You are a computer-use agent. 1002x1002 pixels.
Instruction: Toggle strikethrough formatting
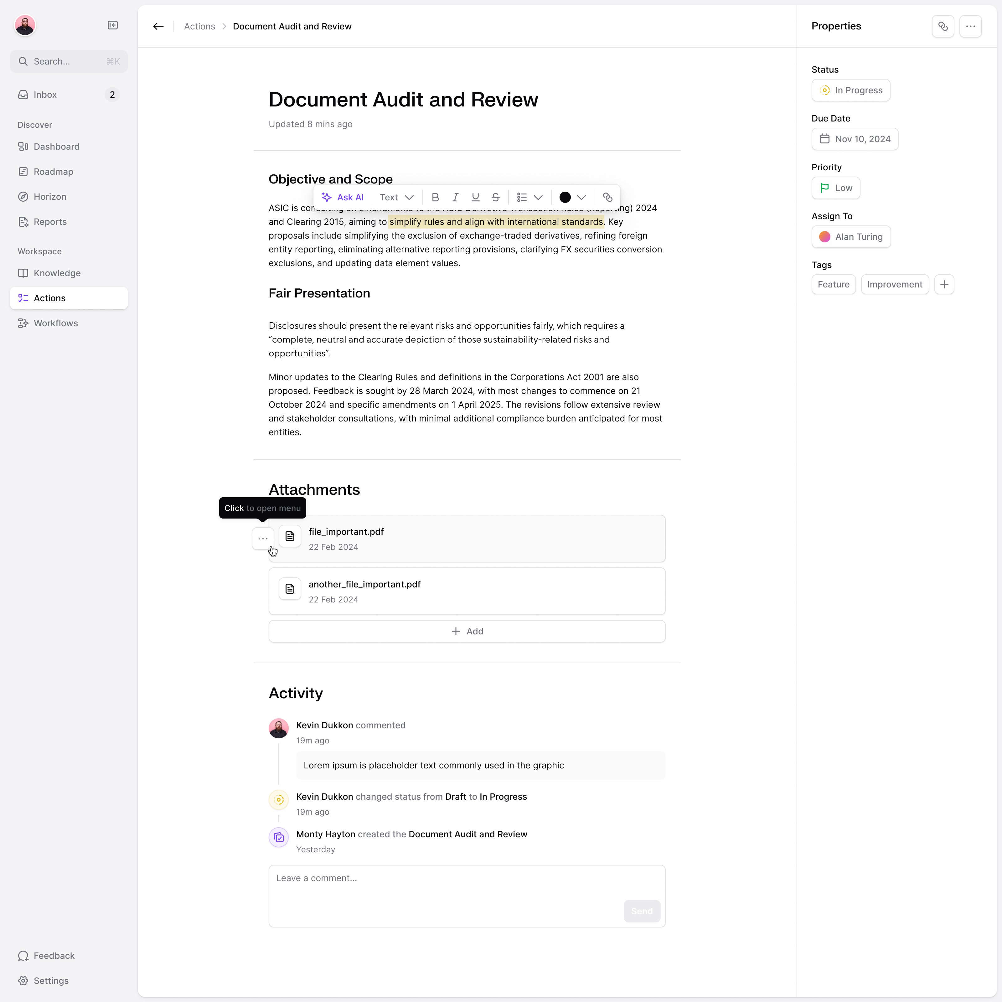pos(495,198)
